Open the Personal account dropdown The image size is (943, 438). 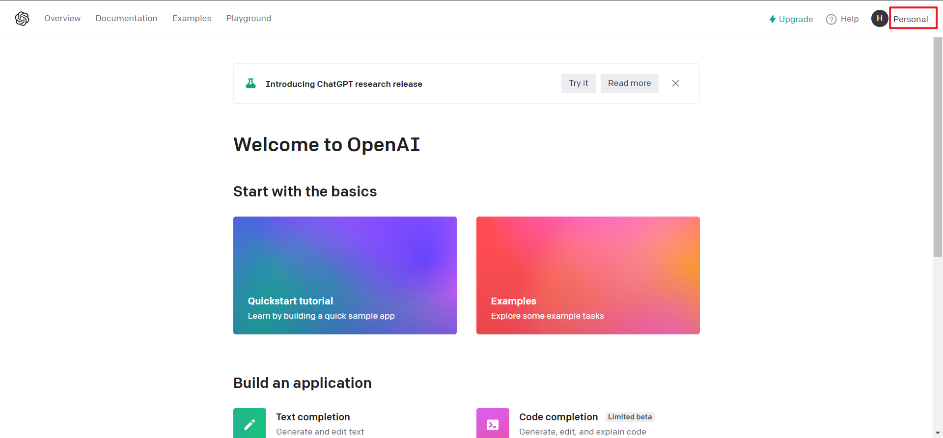pos(911,19)
